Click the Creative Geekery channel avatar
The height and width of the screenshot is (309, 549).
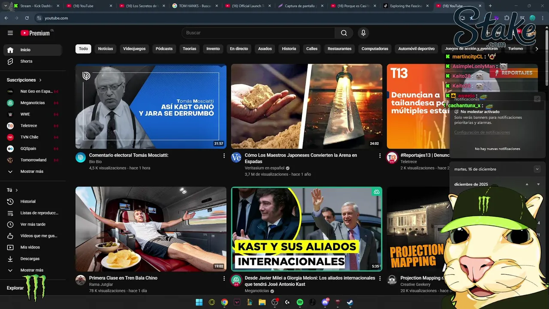tap(392, 280)
